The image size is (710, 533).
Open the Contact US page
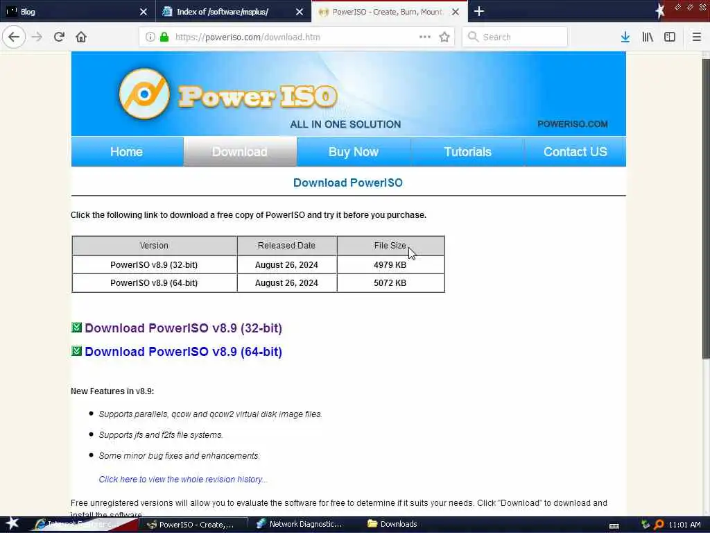575,152
